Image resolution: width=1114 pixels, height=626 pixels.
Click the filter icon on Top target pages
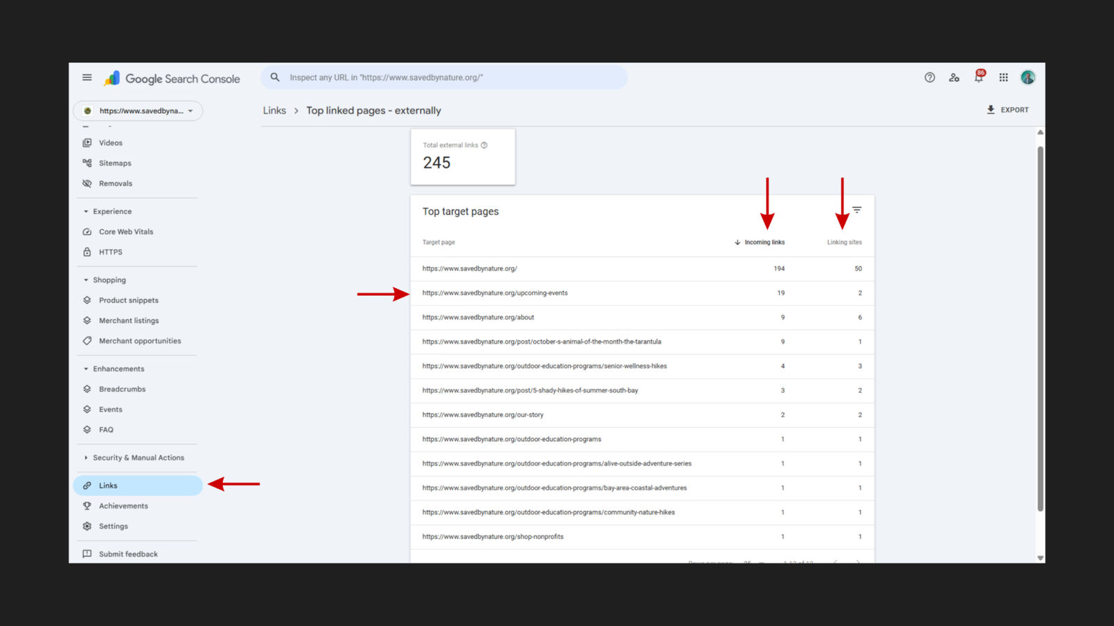[x=856, y=209]
